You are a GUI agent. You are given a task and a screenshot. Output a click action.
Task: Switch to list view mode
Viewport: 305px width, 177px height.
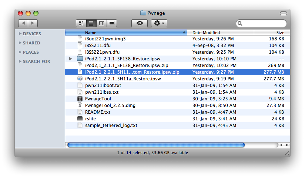tap(91, 23)
